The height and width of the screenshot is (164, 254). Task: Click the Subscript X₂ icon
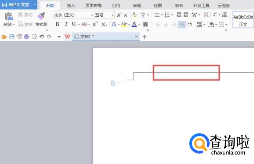point(104,24)
